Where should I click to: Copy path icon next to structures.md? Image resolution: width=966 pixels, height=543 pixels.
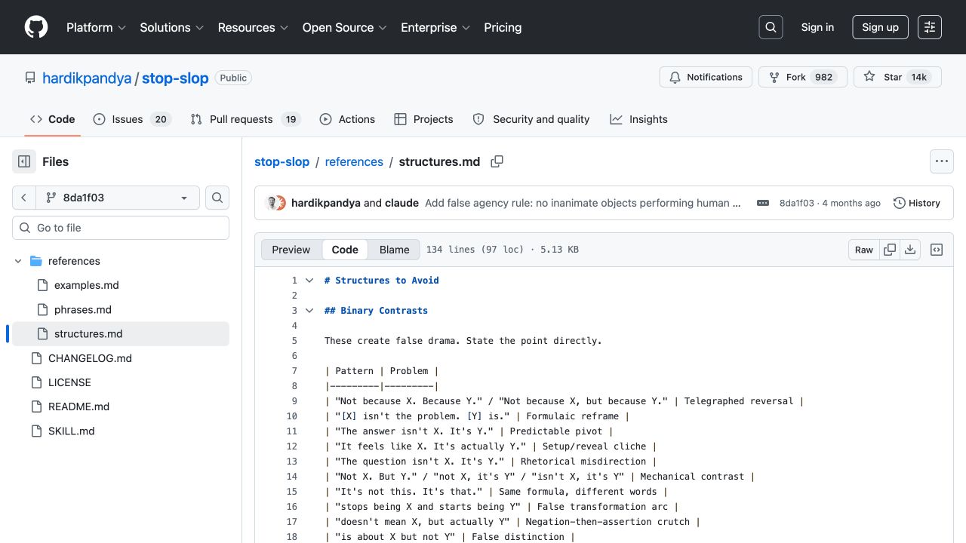pos(497,161)
